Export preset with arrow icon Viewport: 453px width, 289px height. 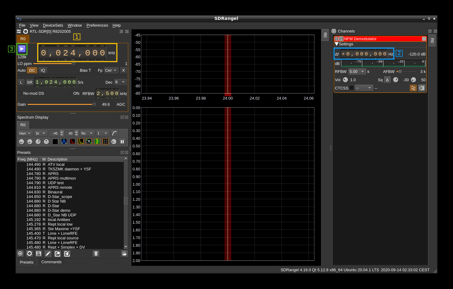(57, 253)
